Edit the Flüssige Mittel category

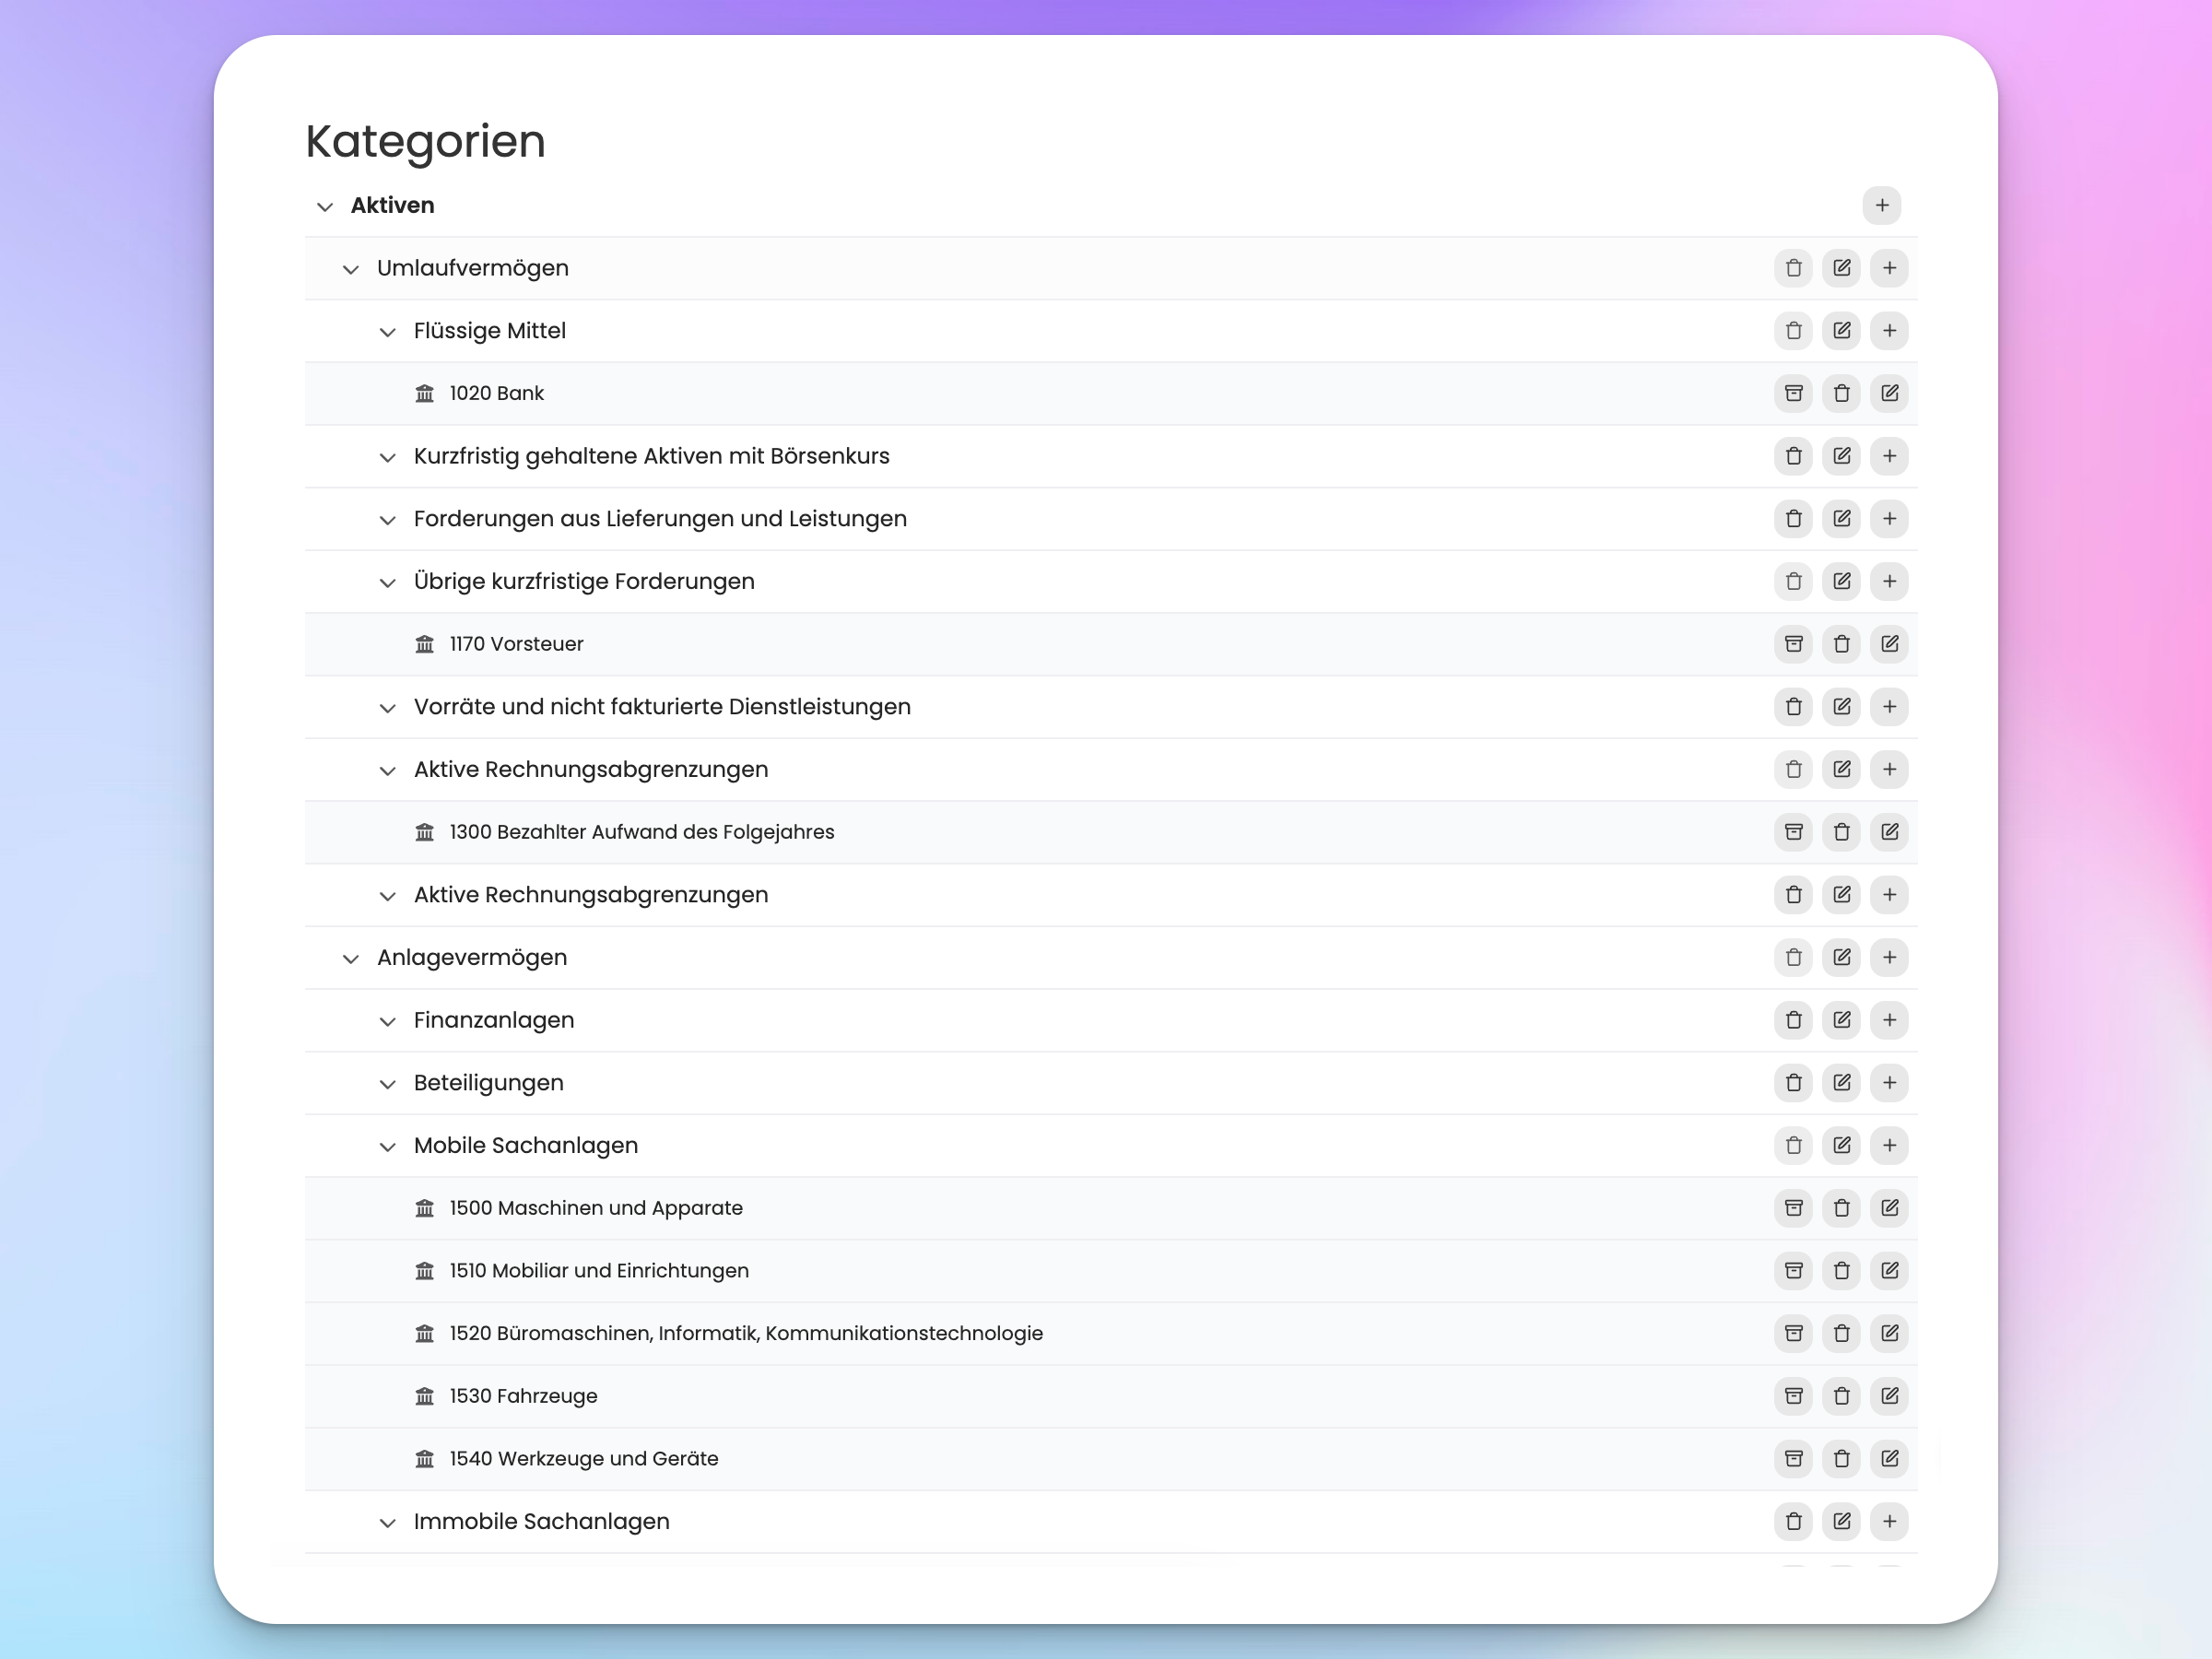[1841, 331]
